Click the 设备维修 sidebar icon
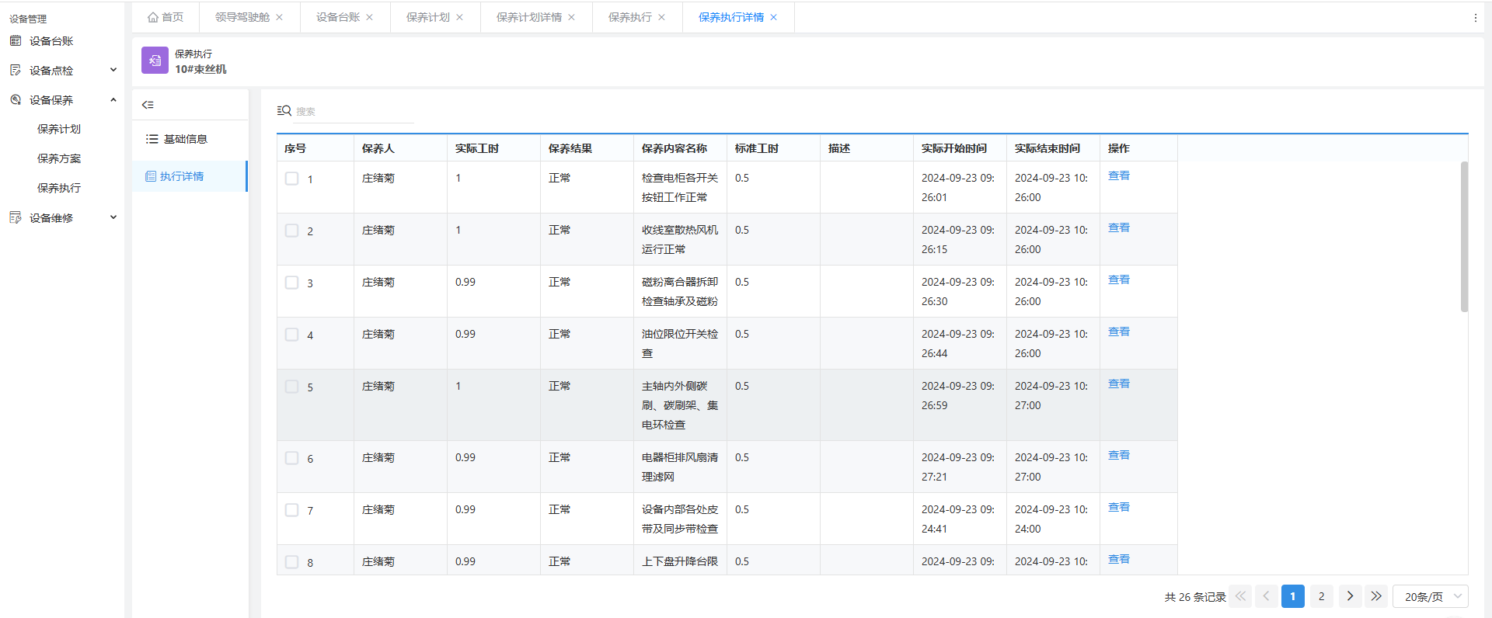 pos(16,218)
